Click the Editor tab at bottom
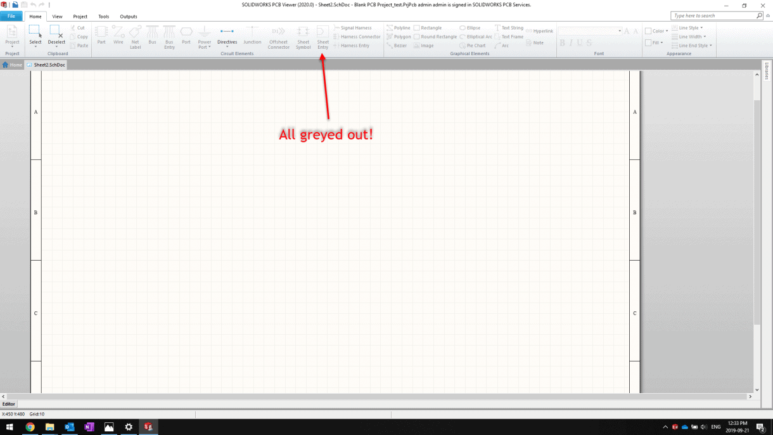 point(9,404)
